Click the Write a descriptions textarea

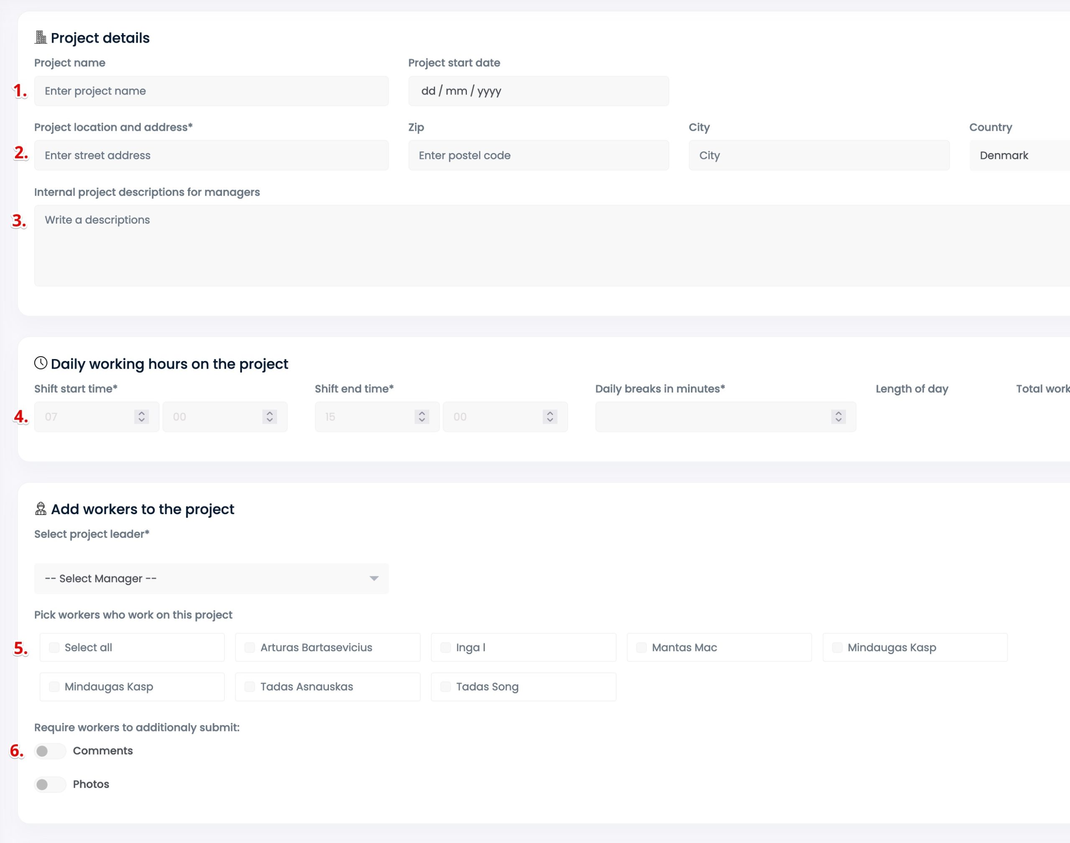coord(543,245)
